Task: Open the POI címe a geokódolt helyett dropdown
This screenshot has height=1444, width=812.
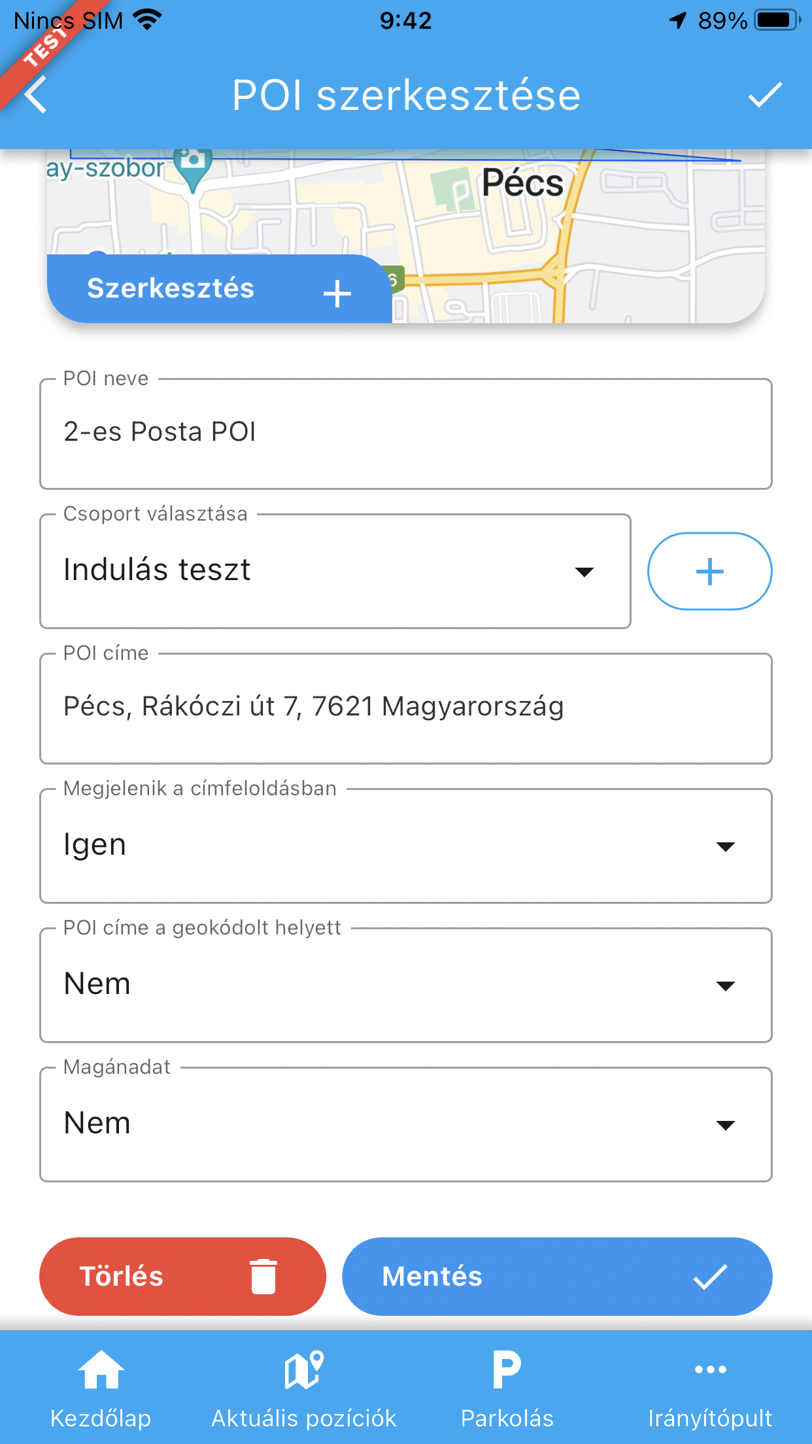Action: (405, 985)
